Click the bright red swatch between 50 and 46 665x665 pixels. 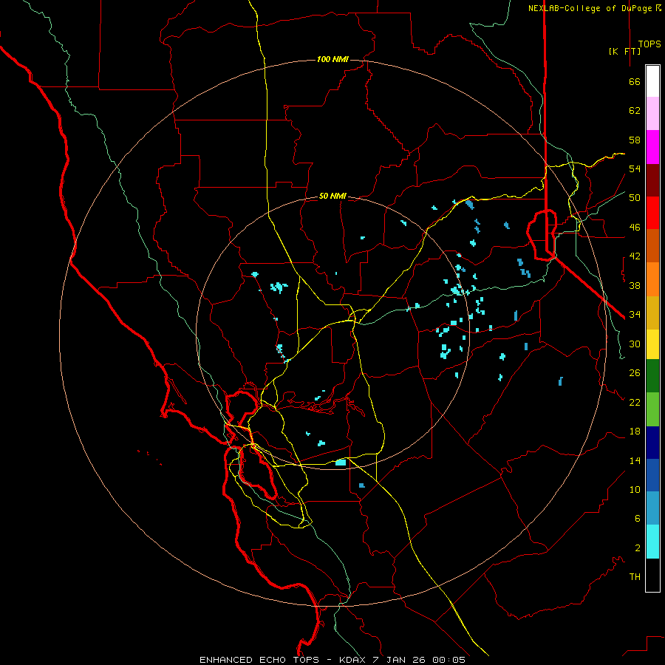pos(652,213)
